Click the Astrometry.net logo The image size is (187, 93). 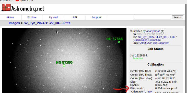[23, 8]
